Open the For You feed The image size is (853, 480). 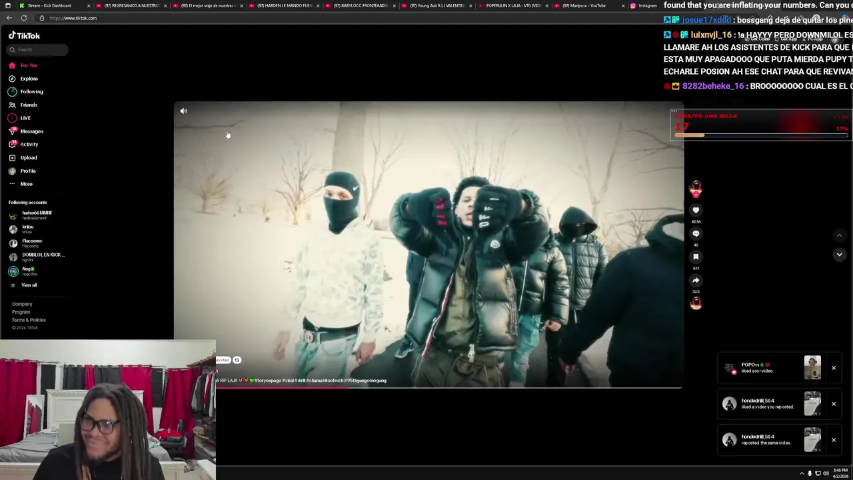point(23,65)
